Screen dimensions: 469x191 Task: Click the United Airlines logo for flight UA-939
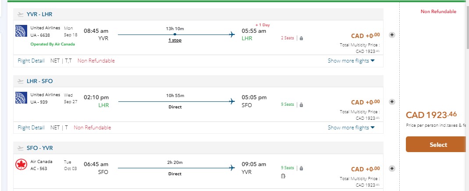(21, 98)
